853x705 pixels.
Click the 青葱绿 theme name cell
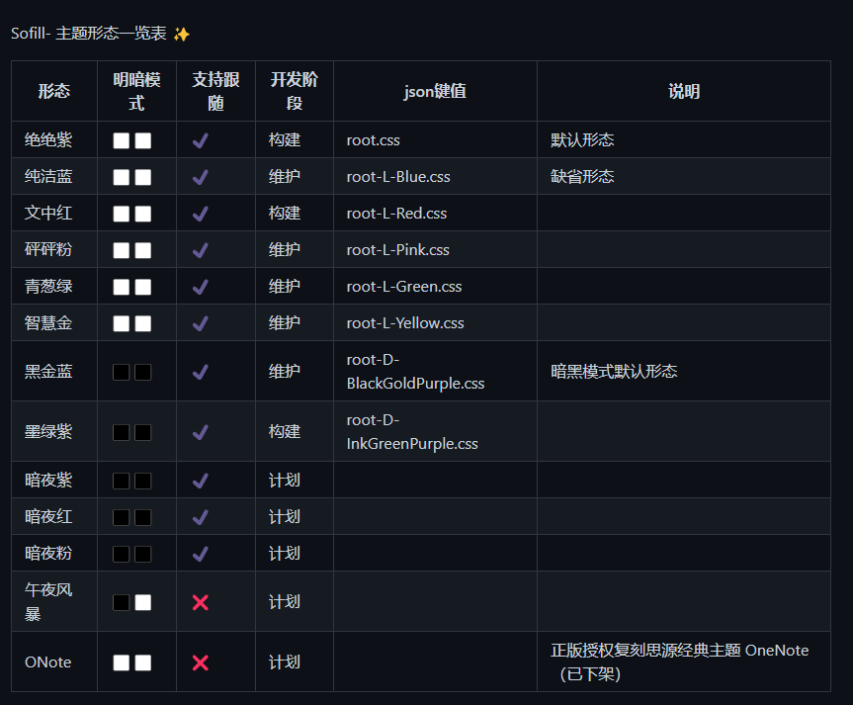(48, 287)
